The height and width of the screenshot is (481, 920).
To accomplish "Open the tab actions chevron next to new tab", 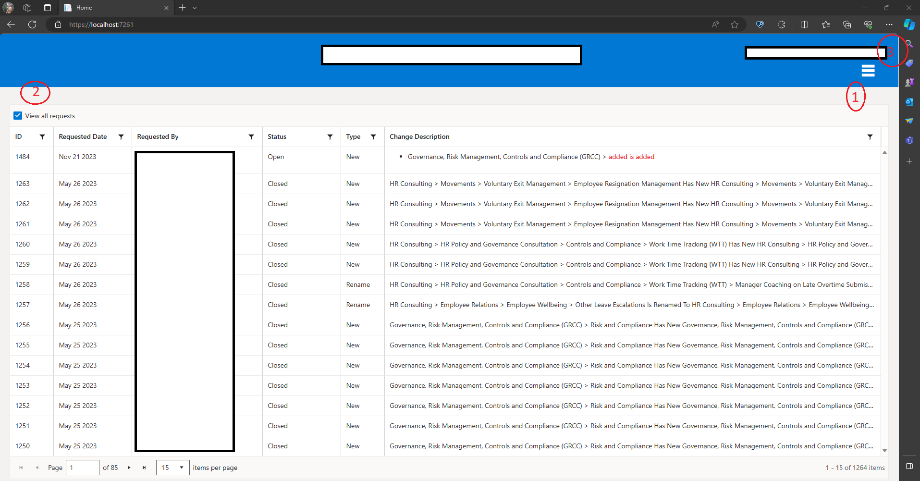I will (x=194, y=8).
